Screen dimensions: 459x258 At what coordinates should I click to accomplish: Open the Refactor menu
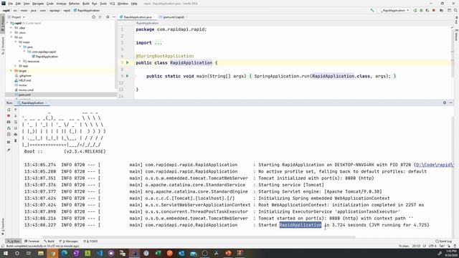point(74,4)
